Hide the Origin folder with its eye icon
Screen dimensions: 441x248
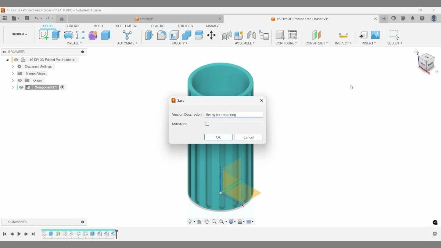(x=19, y=80)
